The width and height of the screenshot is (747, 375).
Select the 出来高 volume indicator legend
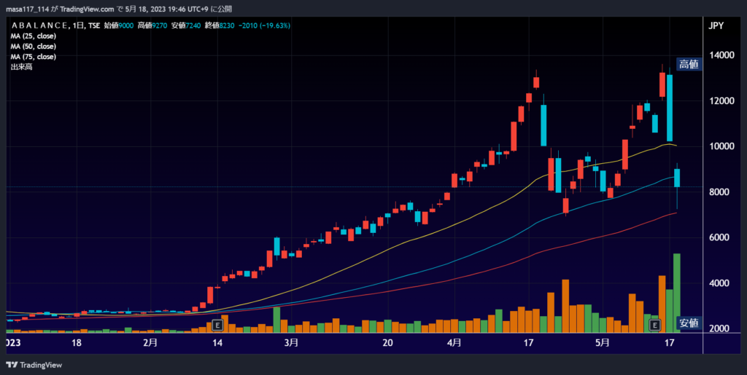pos(21,68)
